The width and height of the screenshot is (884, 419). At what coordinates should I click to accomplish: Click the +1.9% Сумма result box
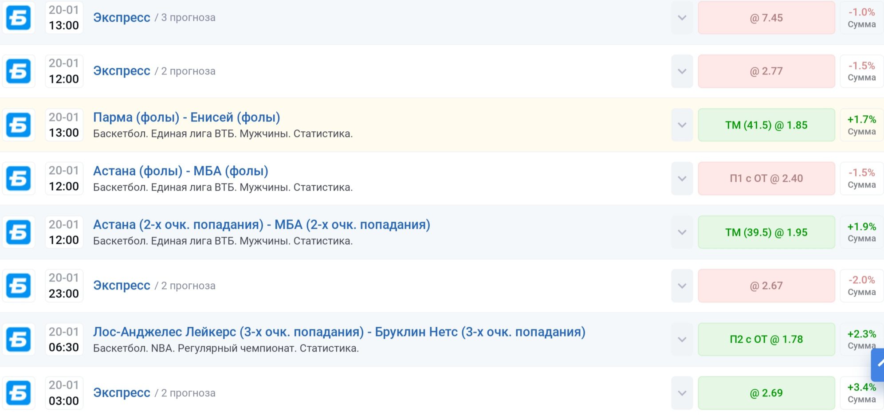coord(862,232)
